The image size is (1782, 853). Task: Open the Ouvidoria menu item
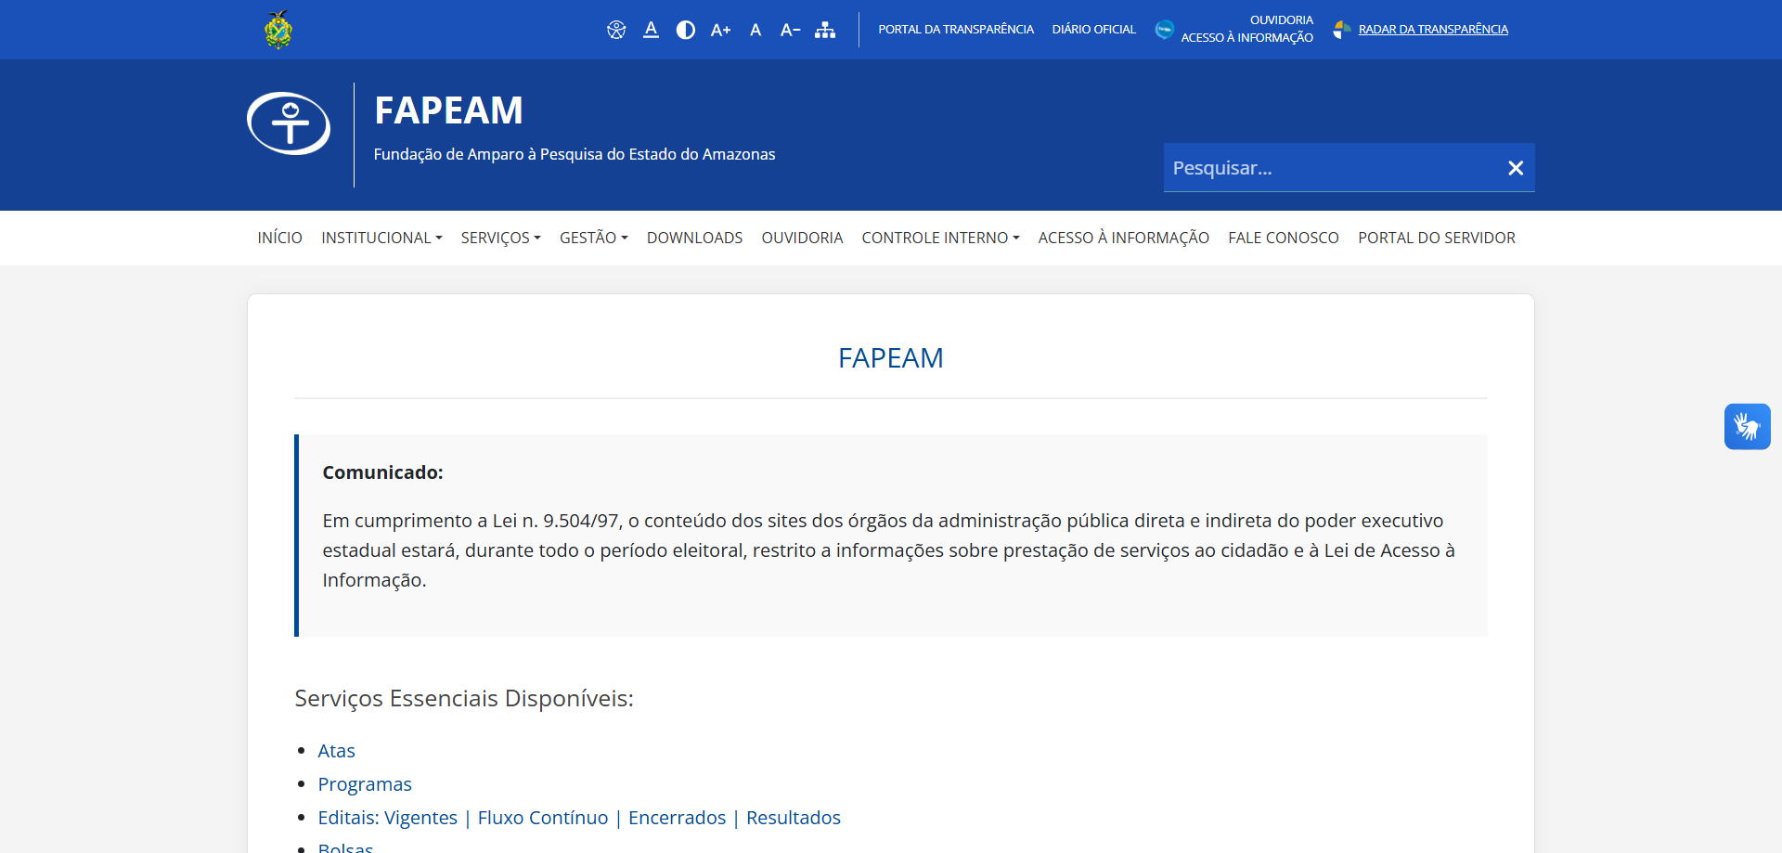[802, 238]
